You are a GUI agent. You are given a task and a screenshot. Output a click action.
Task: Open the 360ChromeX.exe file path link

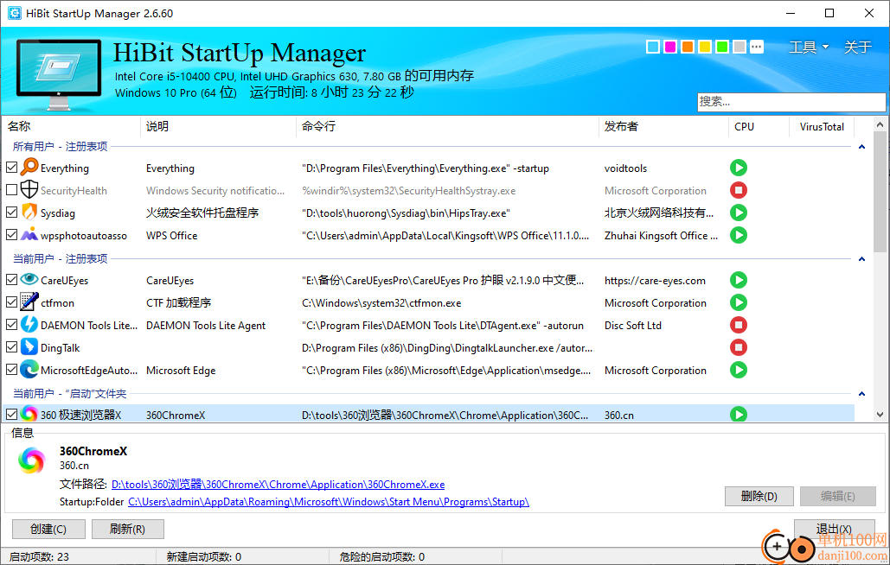tap(279, 485)
